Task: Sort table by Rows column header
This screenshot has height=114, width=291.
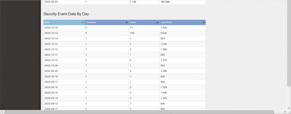Action: coord(144,22)
